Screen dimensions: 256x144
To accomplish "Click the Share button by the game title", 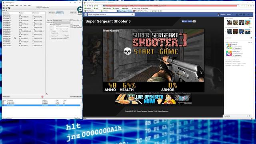I will pos(190,21).
